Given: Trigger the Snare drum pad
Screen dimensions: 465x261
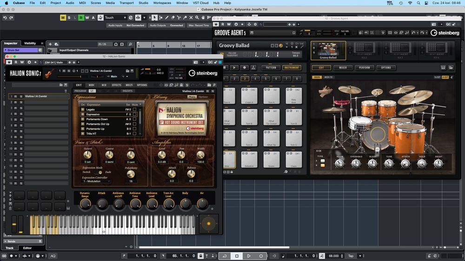Looking at the screenshot, I should pos(271,160).
